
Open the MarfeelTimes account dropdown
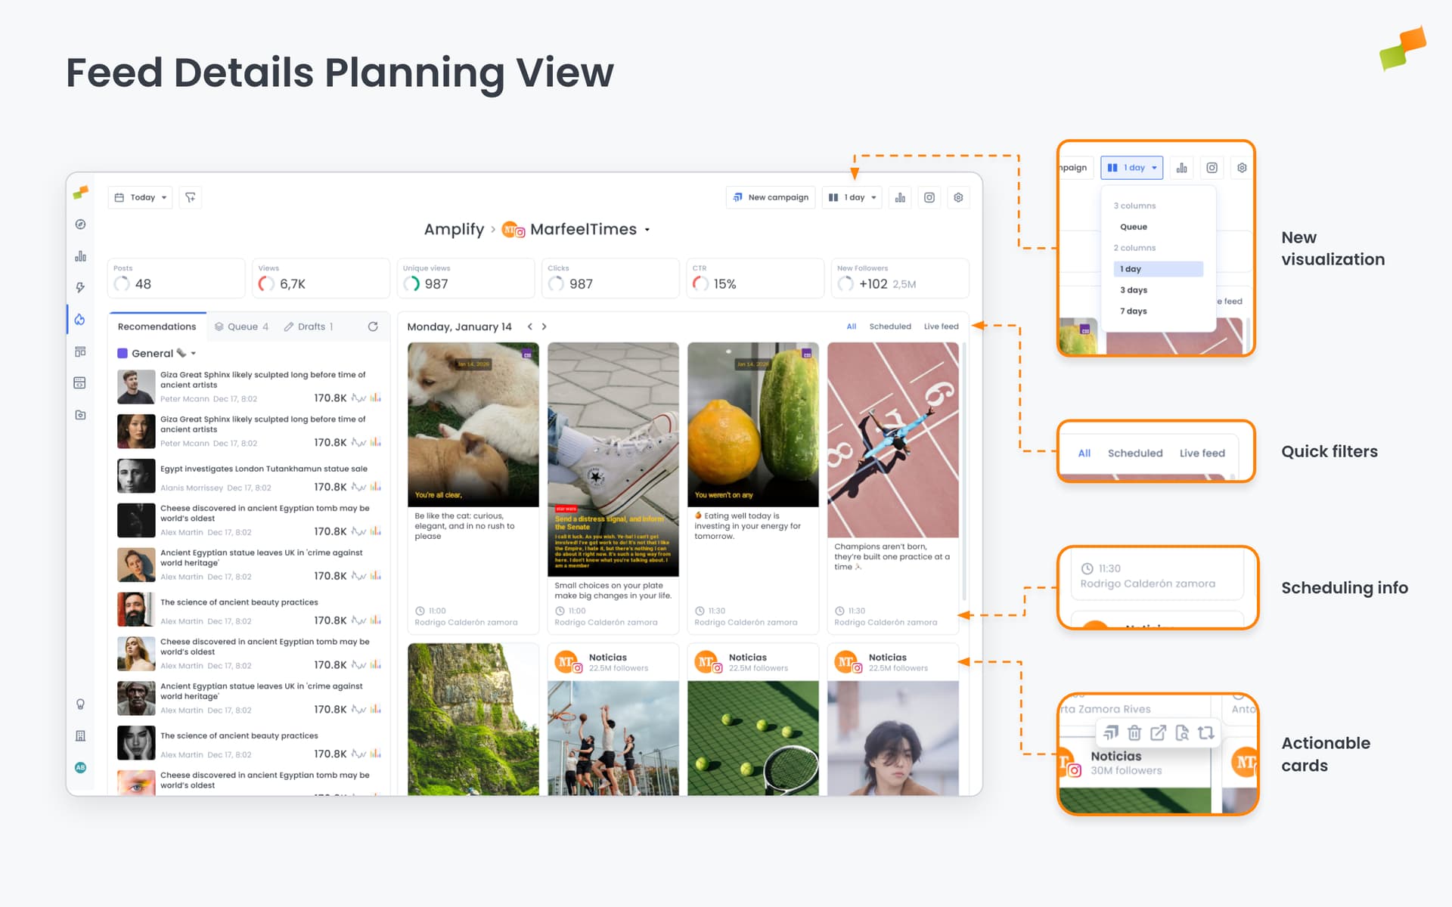click(647, 230)
